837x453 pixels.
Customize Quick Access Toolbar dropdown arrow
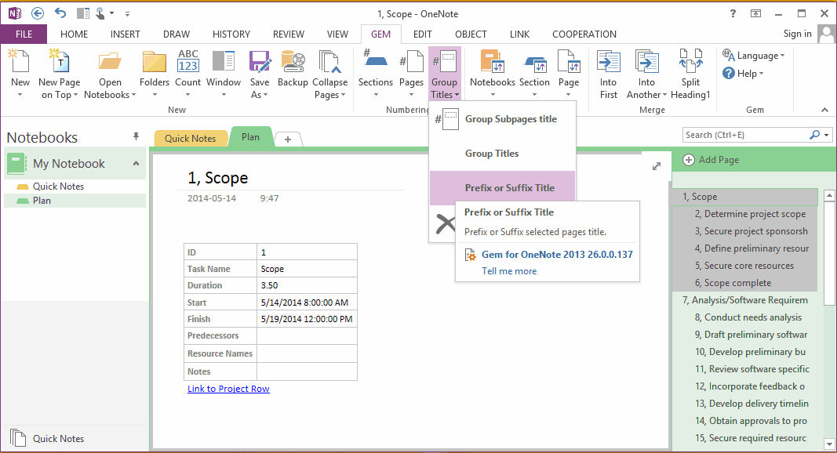(x=127, y=13)
